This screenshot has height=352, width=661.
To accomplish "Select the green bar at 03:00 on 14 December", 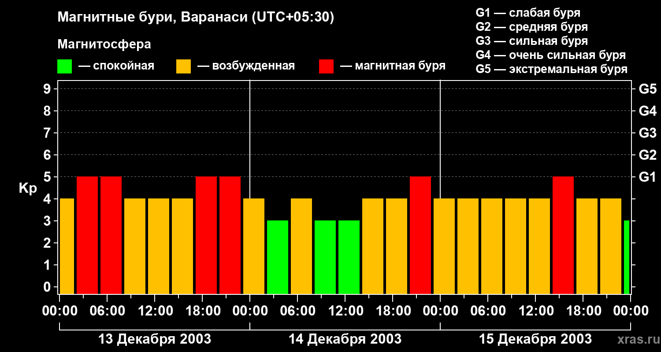I will tap(278, 257).
